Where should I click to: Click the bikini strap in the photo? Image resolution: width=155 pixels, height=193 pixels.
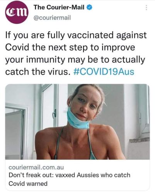pyautogui.click(x=59, y=141)
